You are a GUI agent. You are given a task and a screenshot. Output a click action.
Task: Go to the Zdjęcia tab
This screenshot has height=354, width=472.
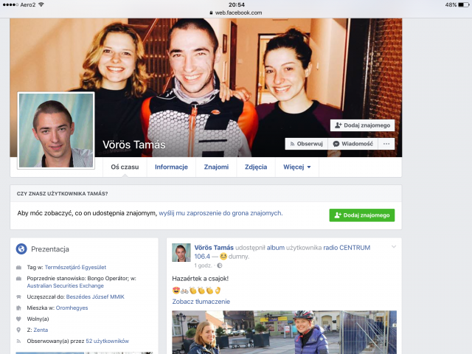(x=255, y=167)
